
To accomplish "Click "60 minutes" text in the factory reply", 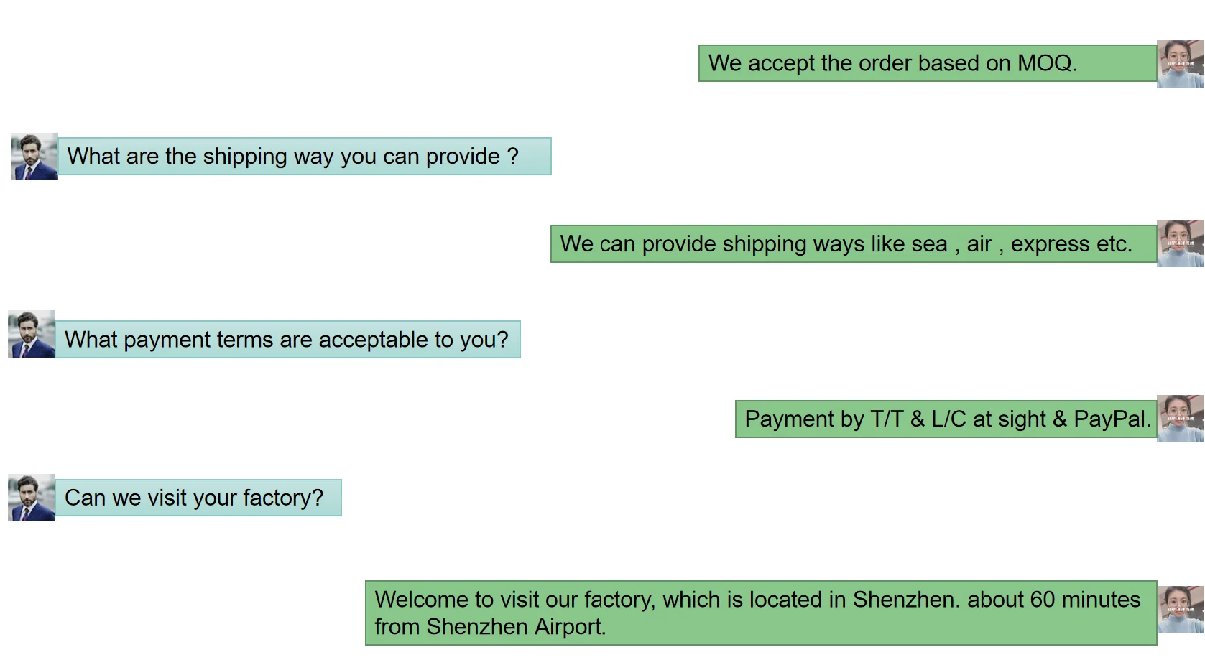I will (1084, 600).
